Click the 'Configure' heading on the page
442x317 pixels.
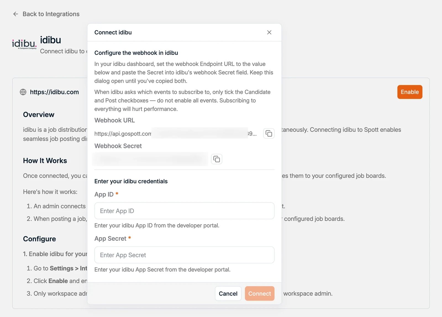coord(40,239)
